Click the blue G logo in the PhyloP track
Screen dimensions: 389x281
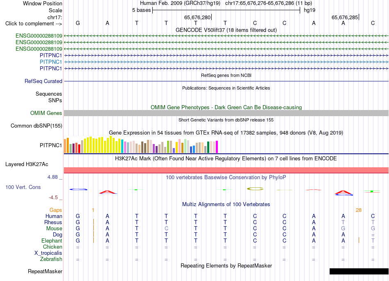click(x=78, y=189)
